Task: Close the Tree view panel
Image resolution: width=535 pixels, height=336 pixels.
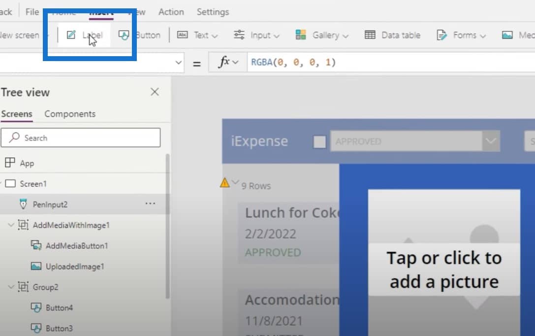Action: (x=155, y=92)
